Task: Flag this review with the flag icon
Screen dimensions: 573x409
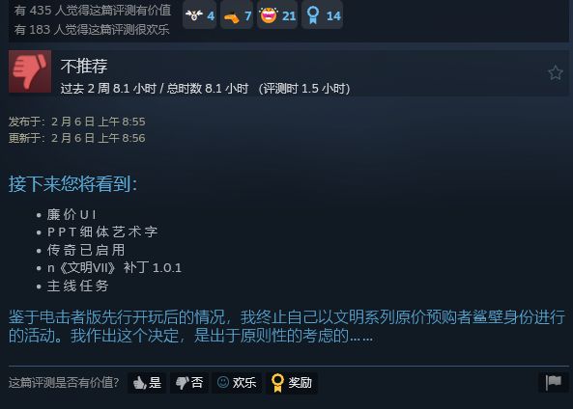Action: coord(554,383)
